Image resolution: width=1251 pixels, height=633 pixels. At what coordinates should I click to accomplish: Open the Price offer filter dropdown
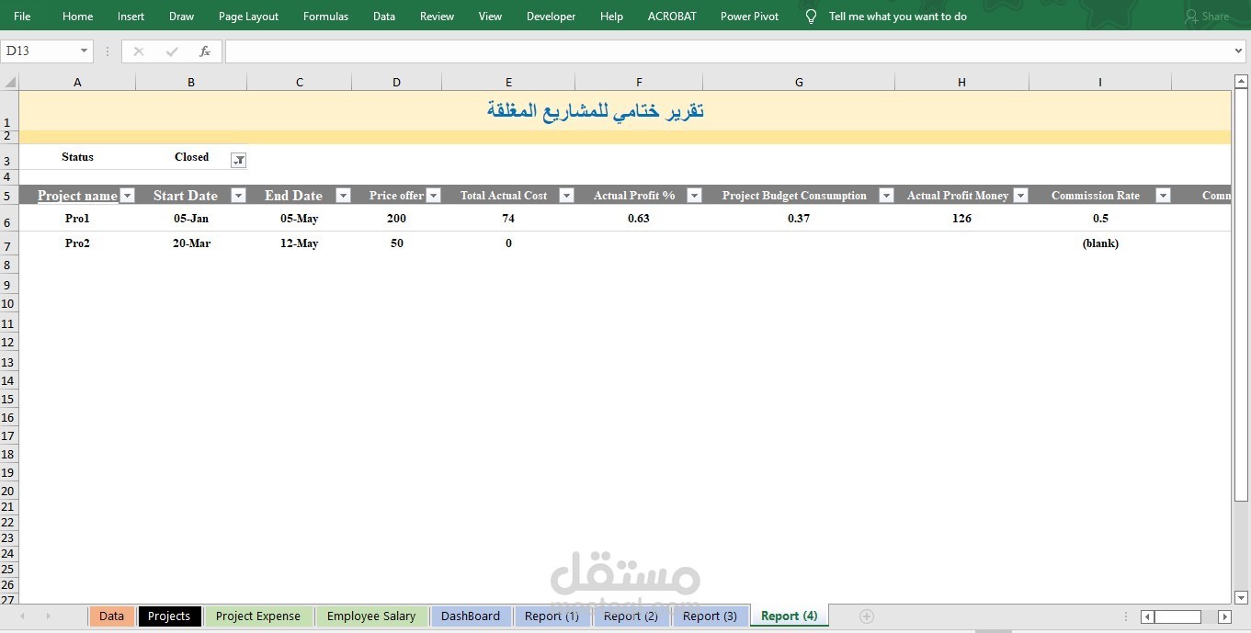[x=433, y=195]
